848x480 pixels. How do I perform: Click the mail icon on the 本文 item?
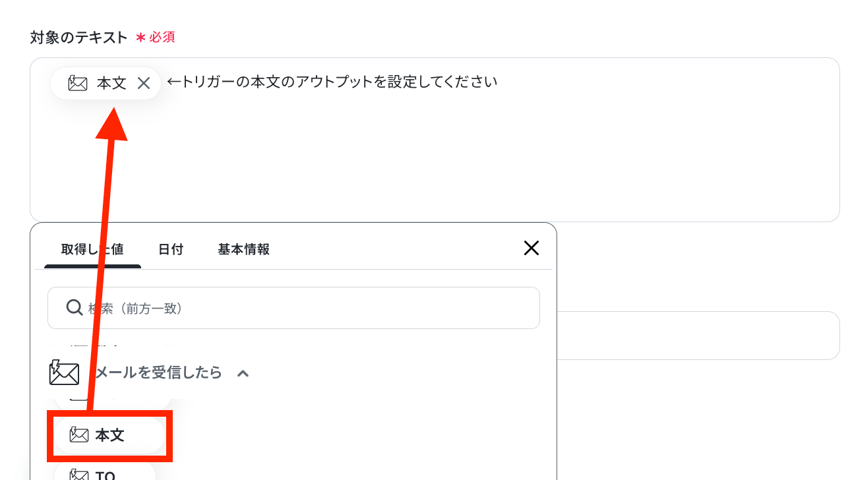[x=79, y=435]
